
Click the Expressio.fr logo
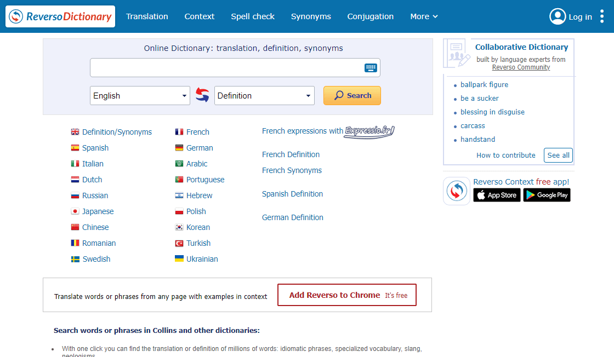369,131
